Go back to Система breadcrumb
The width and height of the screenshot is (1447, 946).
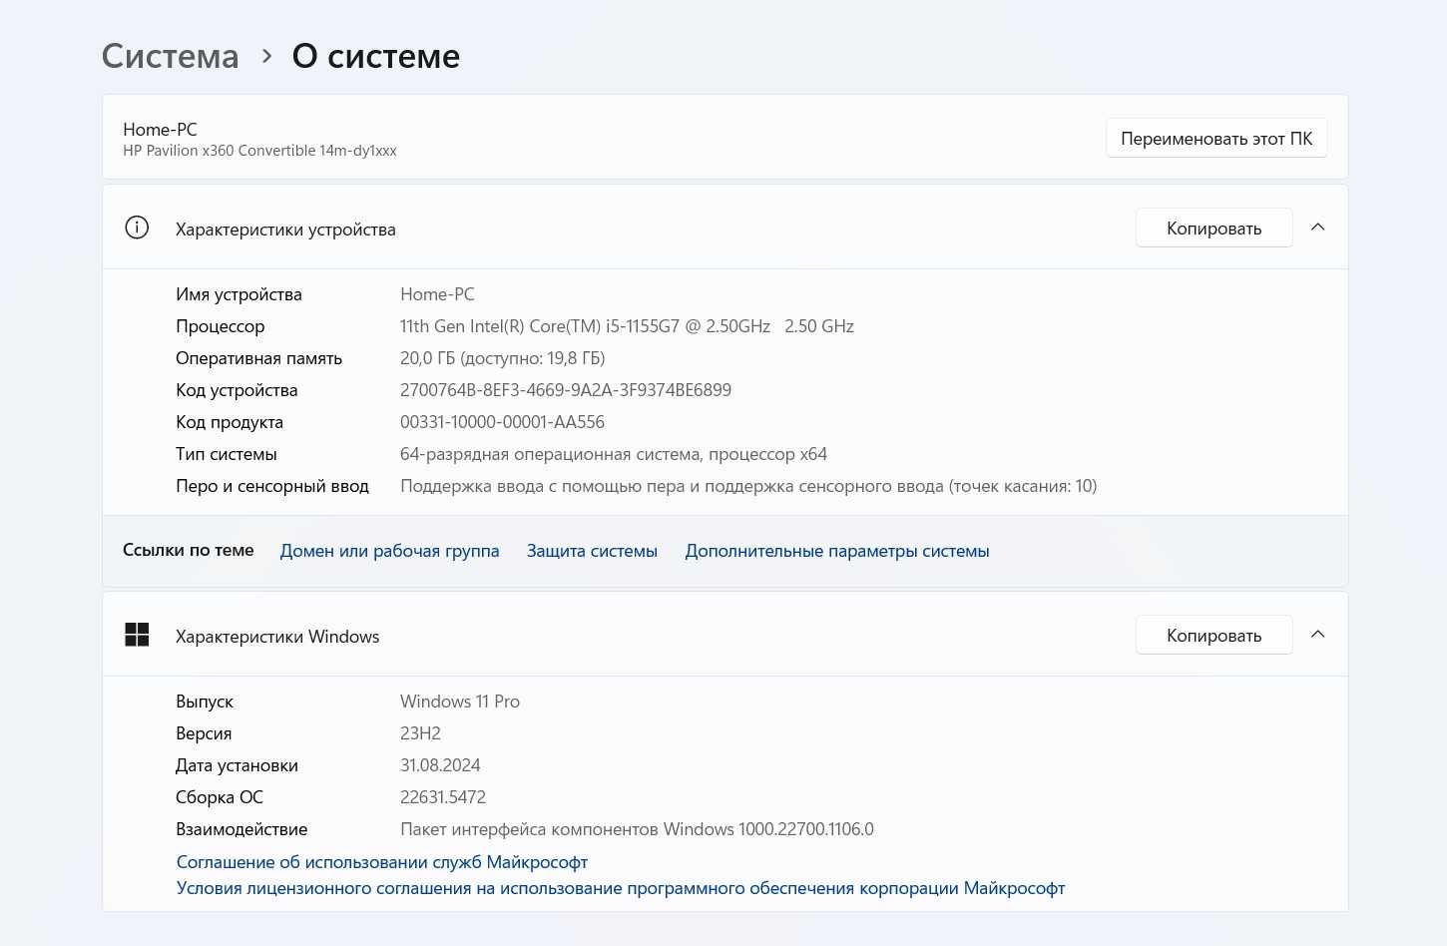171,56
